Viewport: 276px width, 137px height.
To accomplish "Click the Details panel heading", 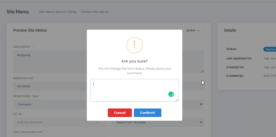I will click(230, 30).
